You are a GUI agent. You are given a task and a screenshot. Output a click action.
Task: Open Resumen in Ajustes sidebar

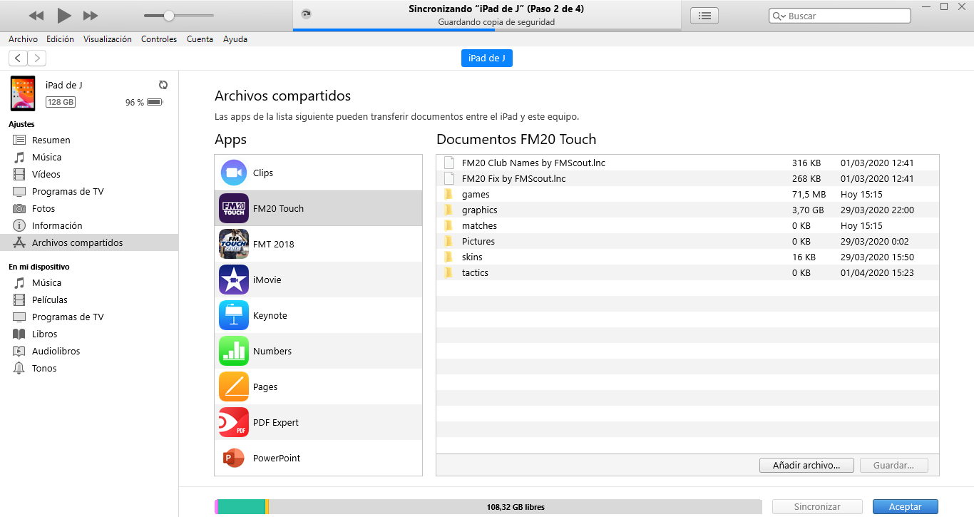coord(89,140)
